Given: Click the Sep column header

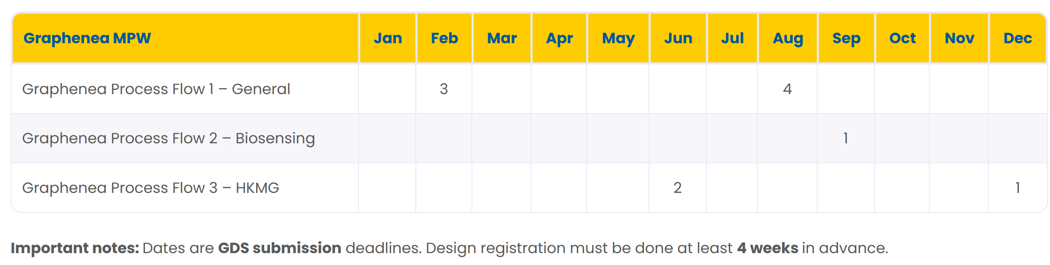Looking at the screenshot, I should 846,38.
